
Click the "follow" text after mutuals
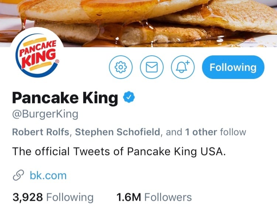point(233,132)
